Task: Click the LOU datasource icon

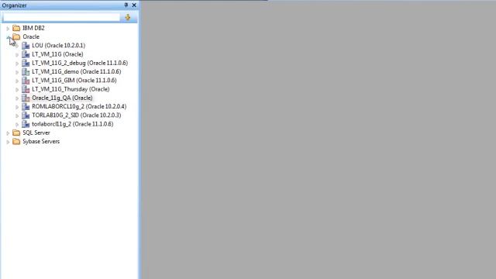Action: click(x=26, y=46)
